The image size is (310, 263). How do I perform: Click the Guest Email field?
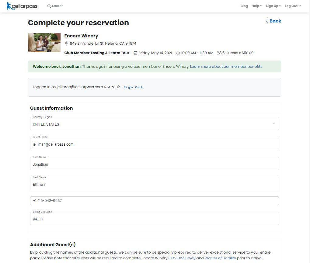[154, 144]
